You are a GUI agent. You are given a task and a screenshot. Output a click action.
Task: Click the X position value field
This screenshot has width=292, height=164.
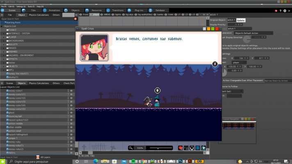tap(241, 58)
